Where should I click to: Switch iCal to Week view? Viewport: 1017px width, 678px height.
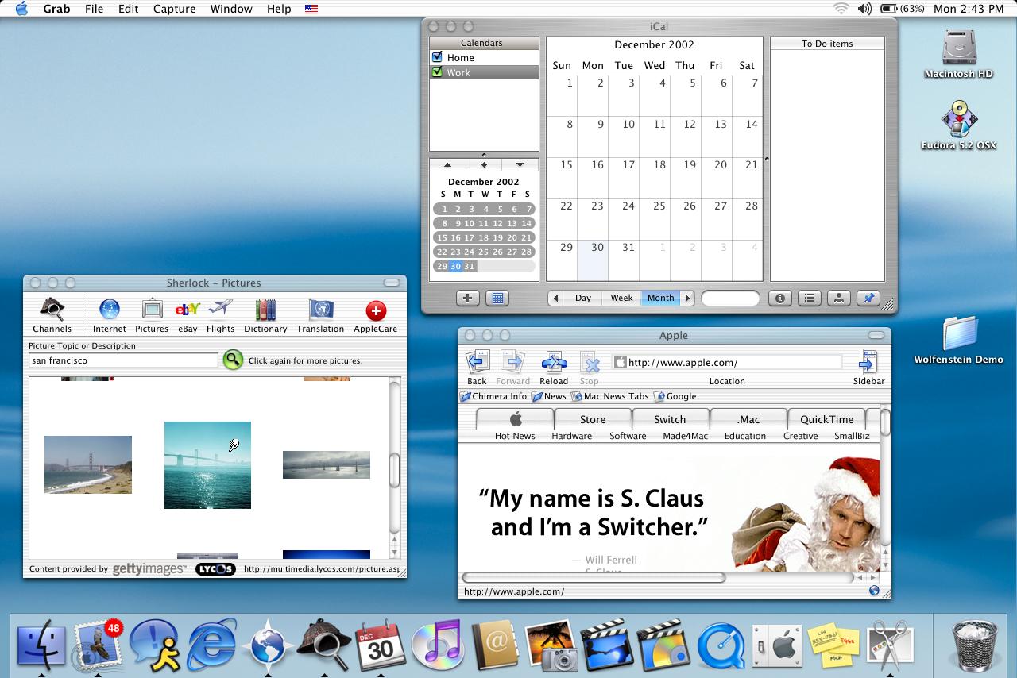point(621,298)
